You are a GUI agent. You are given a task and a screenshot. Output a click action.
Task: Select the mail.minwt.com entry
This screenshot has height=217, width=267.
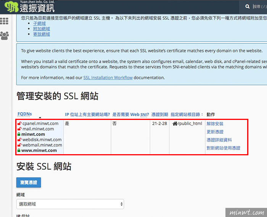(38, 129)
